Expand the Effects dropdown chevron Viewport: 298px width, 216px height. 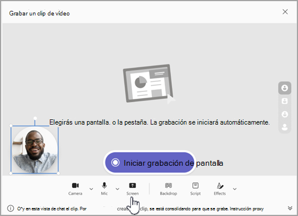[x=235, y=189]
